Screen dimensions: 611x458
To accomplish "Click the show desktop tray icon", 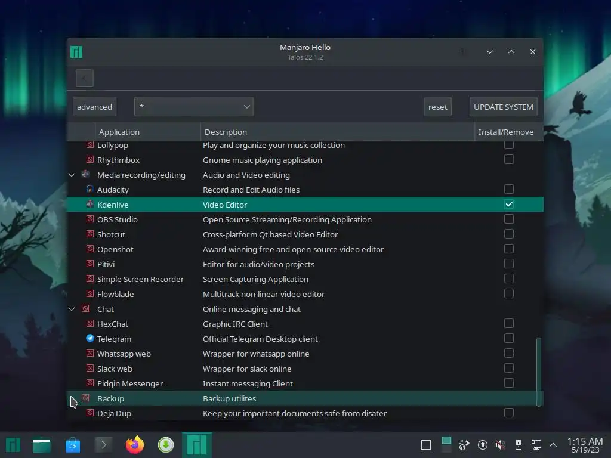I will pos(426,445).
